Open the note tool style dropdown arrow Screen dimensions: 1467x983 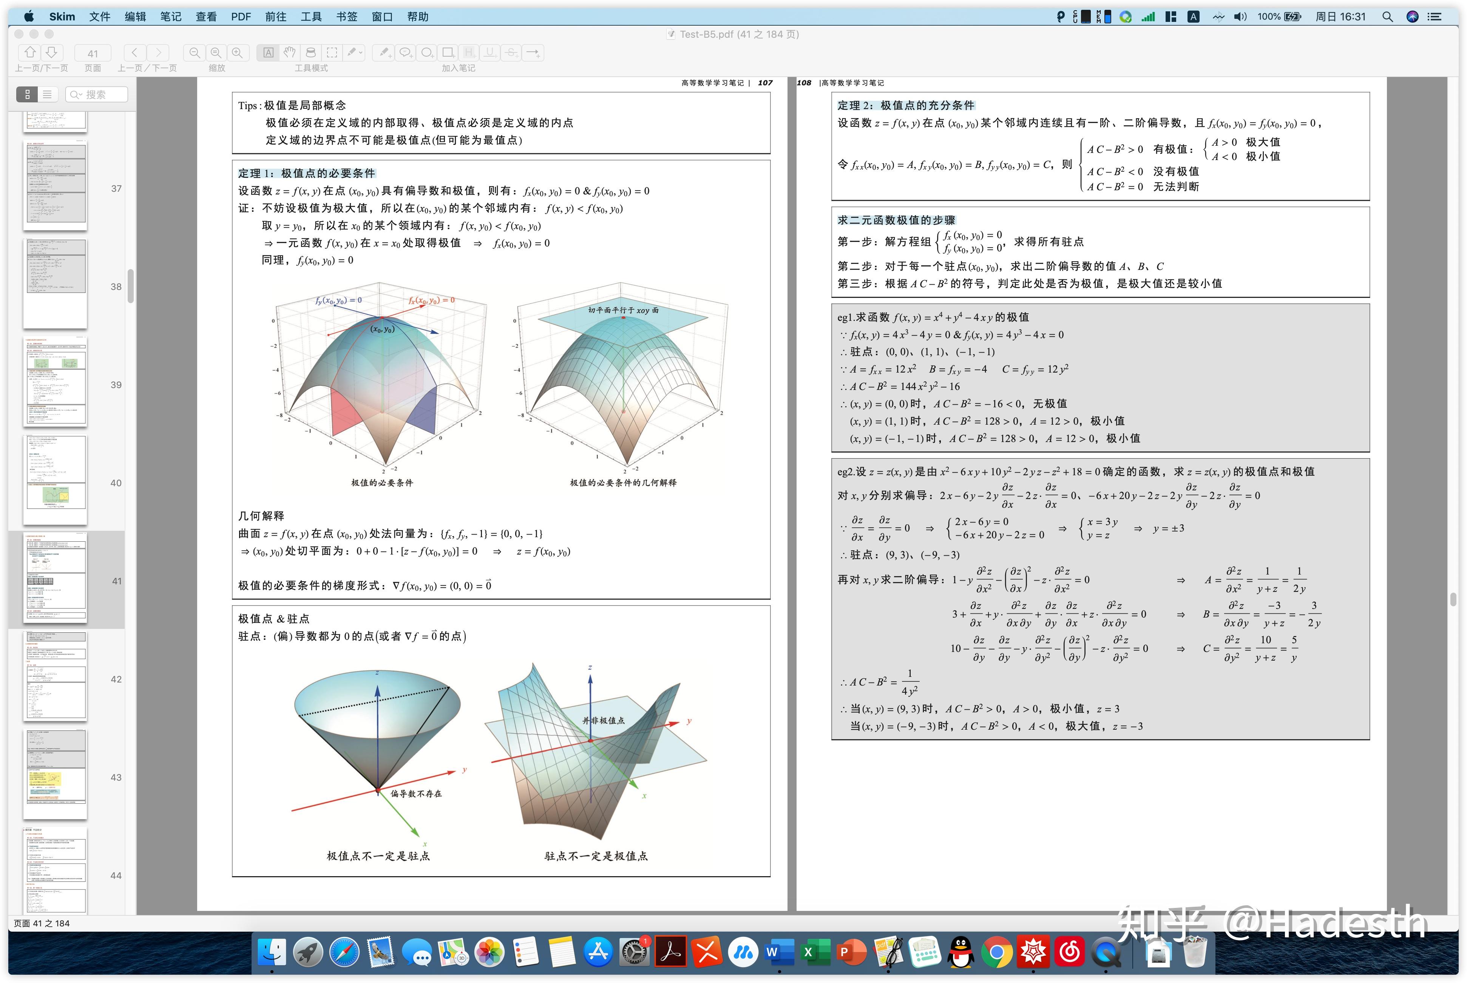point(360,53)
